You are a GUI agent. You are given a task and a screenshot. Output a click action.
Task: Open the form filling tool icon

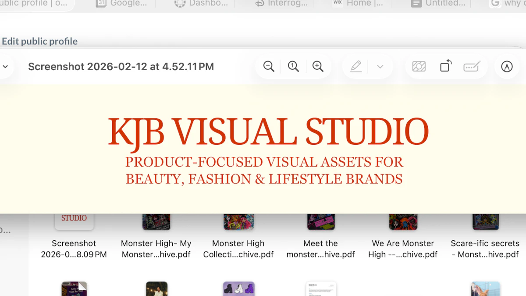472,67
